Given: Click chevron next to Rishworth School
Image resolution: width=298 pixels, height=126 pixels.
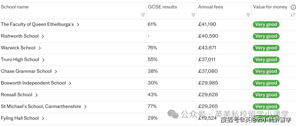Looking at the screenshot, I should pyautogui.click(x=43, y=36).
